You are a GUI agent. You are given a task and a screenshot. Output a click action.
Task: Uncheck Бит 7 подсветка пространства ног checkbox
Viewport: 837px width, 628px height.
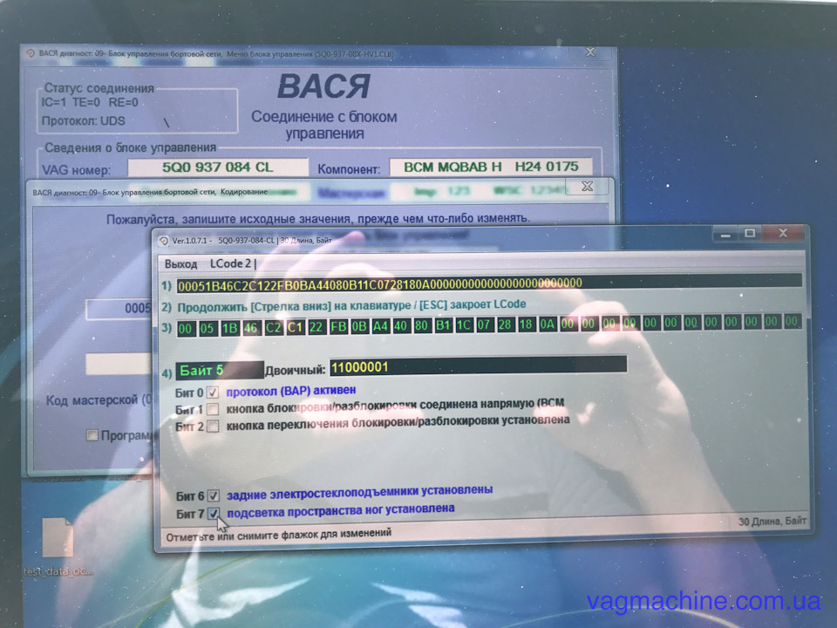[x=213, y=513]
